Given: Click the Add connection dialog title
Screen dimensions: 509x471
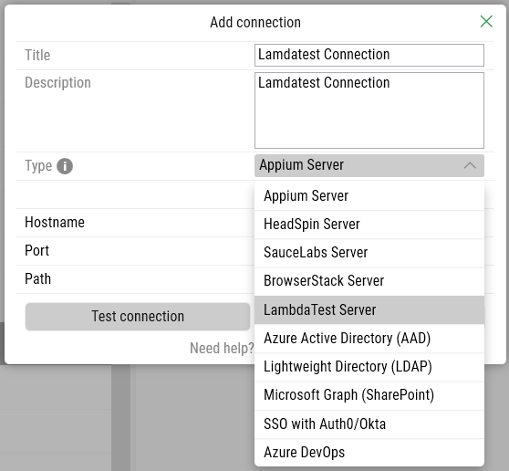Looking at the screenshot, I should [255, 23].
